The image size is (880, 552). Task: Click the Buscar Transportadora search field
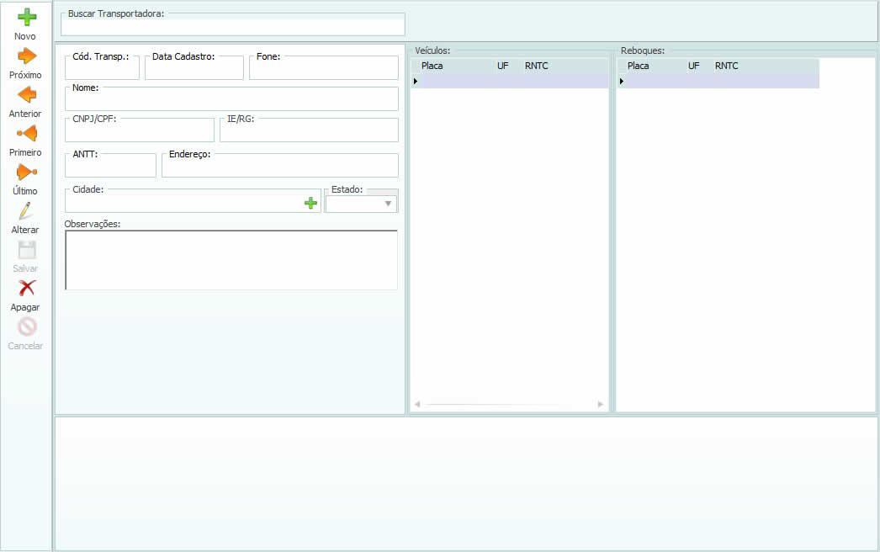pyautogui.click(x=232, y=26)
